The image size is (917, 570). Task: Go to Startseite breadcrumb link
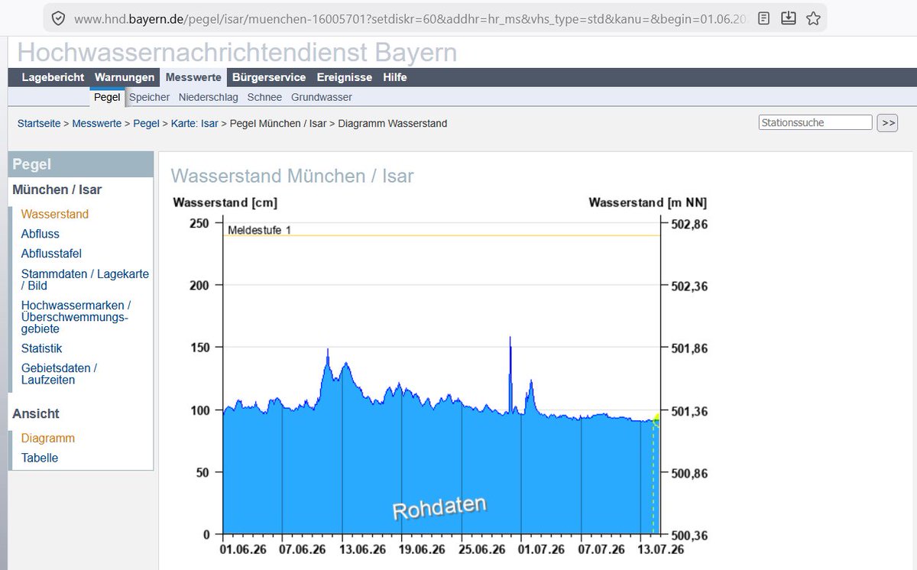click(x=39, y=123)
